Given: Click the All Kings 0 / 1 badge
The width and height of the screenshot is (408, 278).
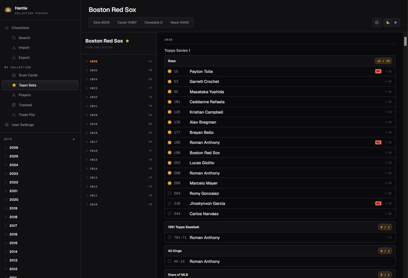Looking at the screenshot, I should pos(385,251).
